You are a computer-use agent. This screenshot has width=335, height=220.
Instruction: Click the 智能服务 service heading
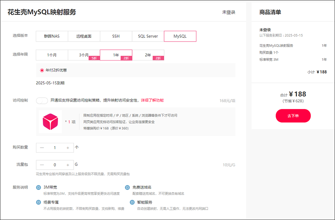145,202
